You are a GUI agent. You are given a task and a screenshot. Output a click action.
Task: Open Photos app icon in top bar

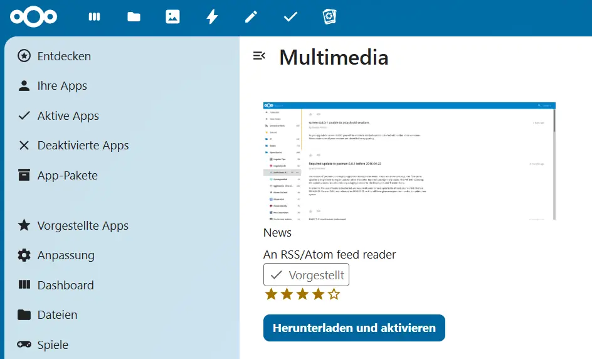pyautogui.click(x=172, y=17)
